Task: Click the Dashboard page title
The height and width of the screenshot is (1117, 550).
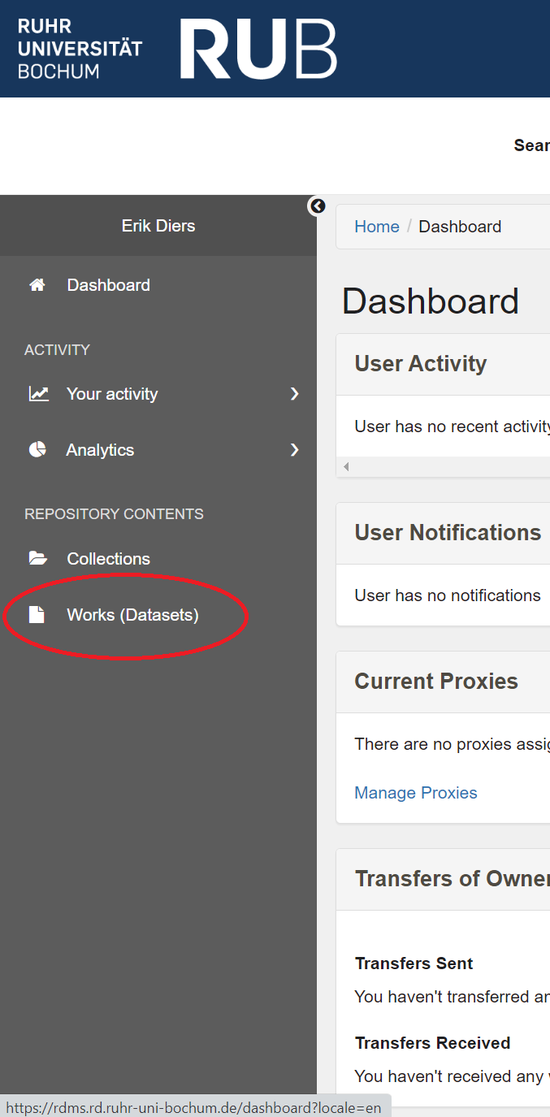Action: click(431, 301)
